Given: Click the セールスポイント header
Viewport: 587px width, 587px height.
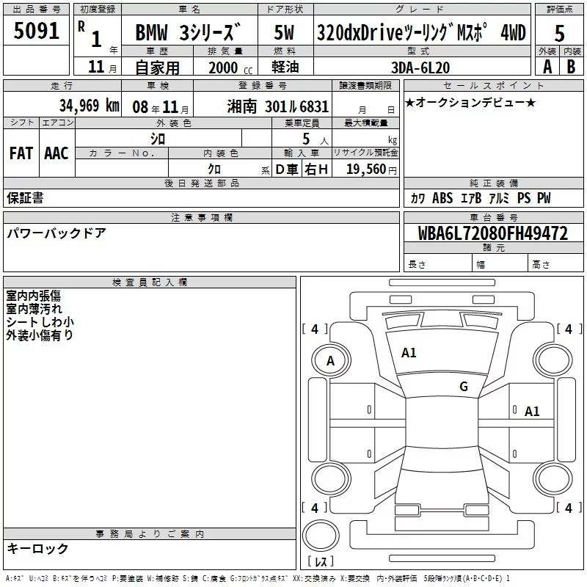Looking at the screenshot, I should click(493, 86).
